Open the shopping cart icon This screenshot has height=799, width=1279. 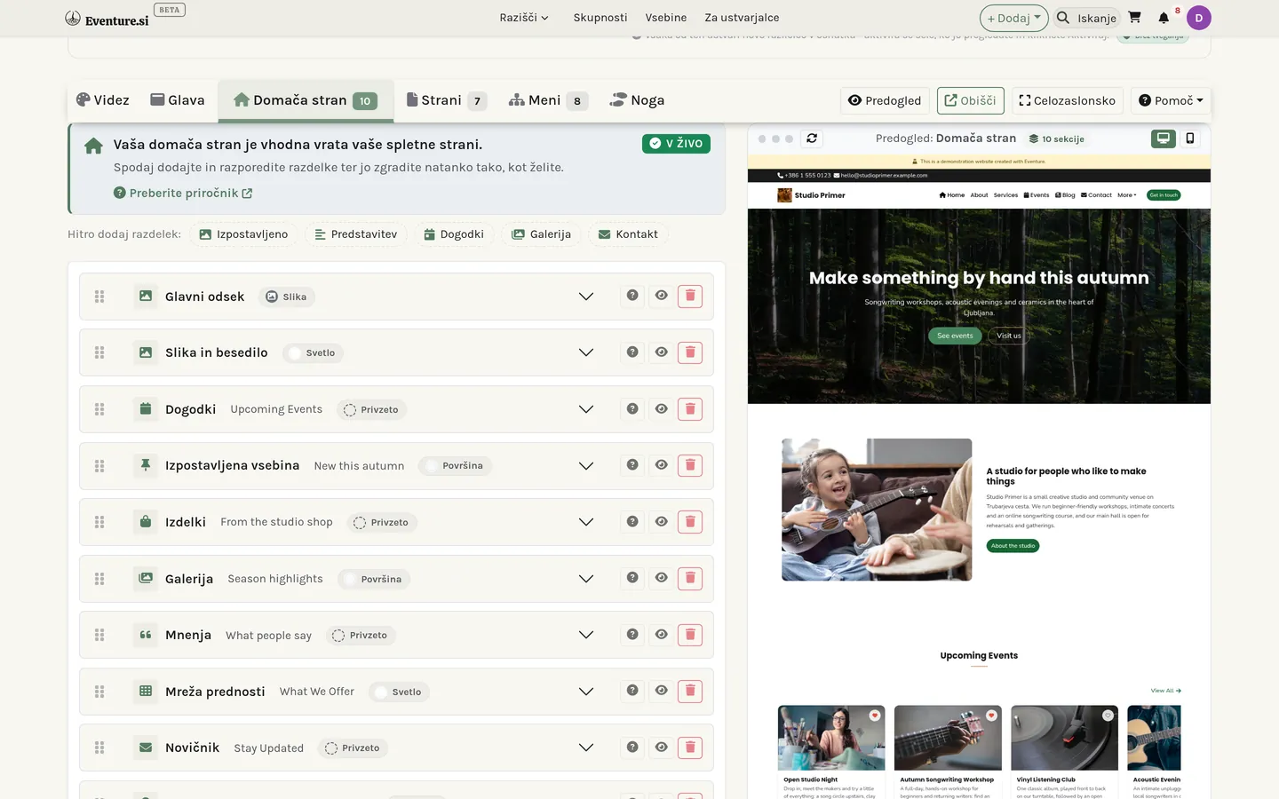click(1135, 18)
